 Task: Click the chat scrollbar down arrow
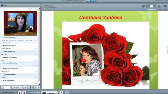[40, 84]
